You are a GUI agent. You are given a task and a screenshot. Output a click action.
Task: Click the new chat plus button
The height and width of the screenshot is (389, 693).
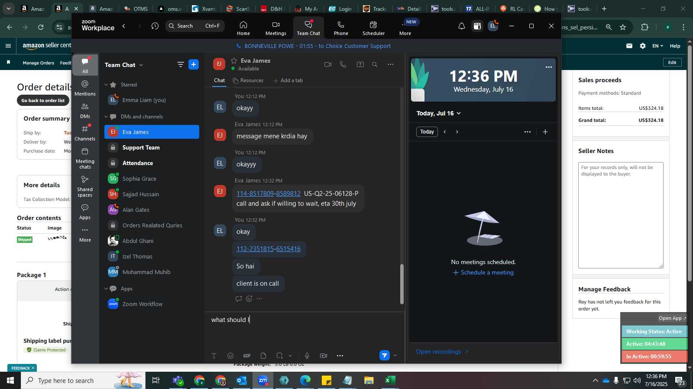pos(194,64)
